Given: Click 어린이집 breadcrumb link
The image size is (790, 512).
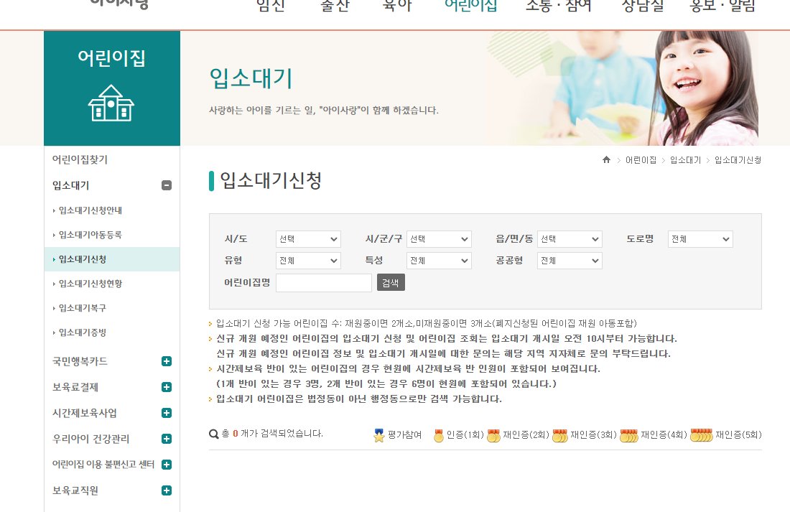Looking at the screenshot, I should [x=641, y=159].
